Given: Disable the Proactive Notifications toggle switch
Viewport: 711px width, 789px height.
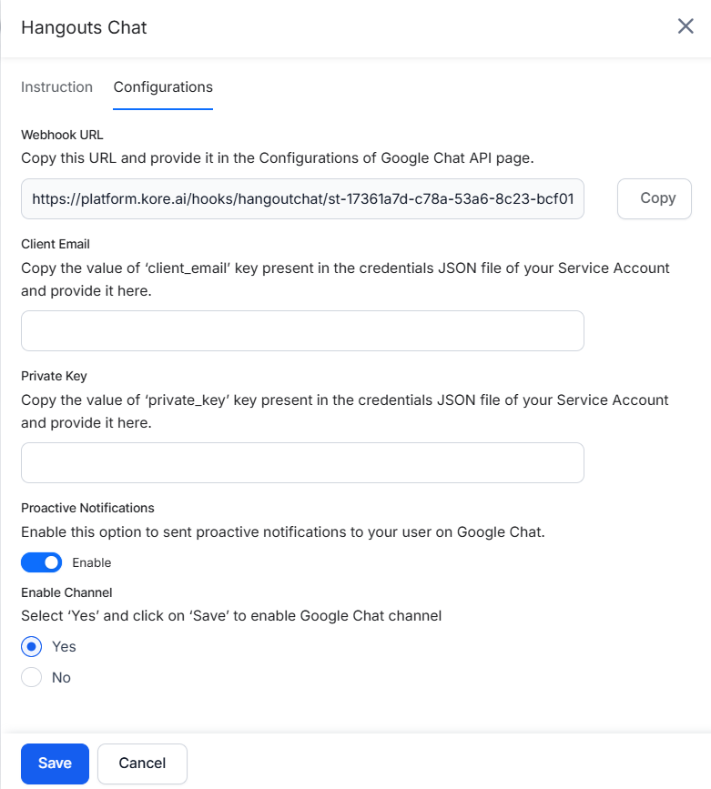Looking at the screenshot, I should click(41, 562).
